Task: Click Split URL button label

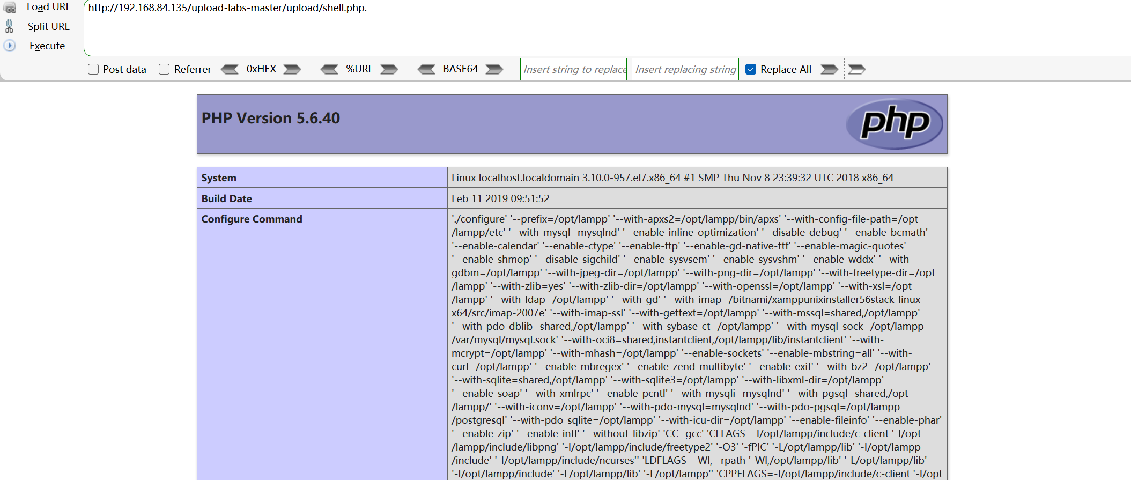Action: pyautogui.click(x=49, y=26)
